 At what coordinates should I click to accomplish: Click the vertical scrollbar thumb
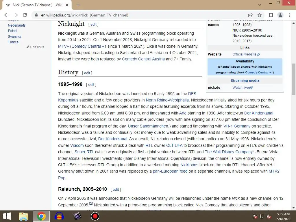click(x=293, y=79)
